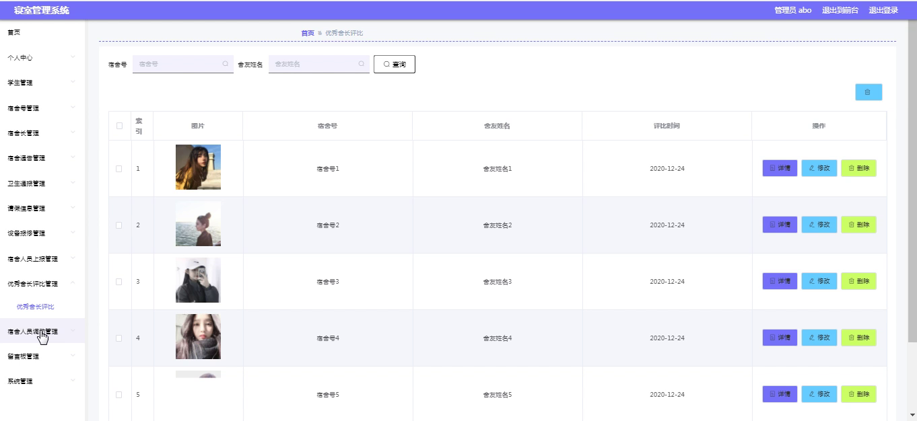Click 修改 for row 宿舍号5
Image resolution: width=917 pixels, height=421 pixels.
[x=819, y=394]
